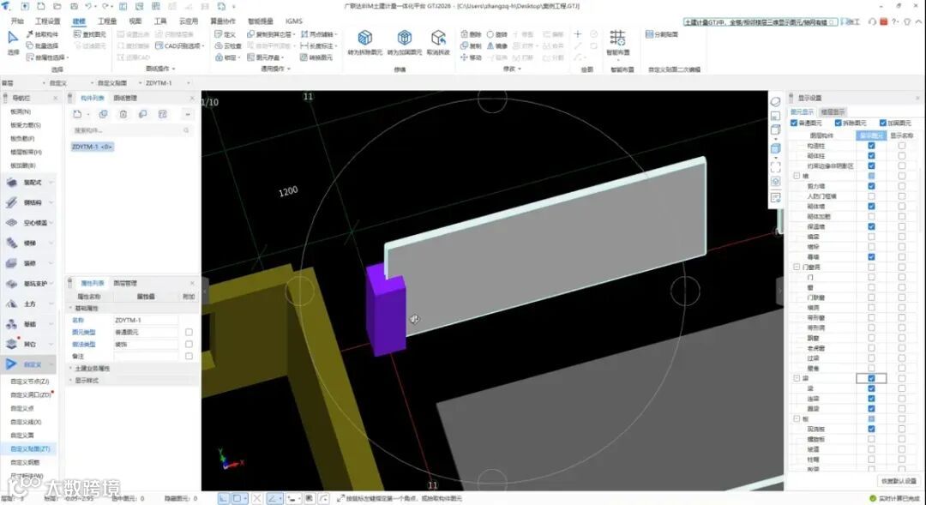Screen dimensions: 926x505
Task: Click the 镜像 mirror tool
Action: point(496,45)
